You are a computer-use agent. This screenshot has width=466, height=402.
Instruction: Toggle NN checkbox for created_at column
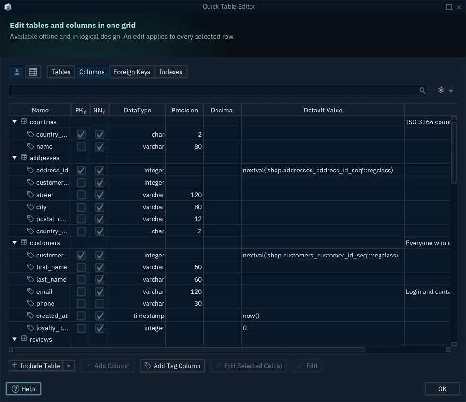pos(100,316)
